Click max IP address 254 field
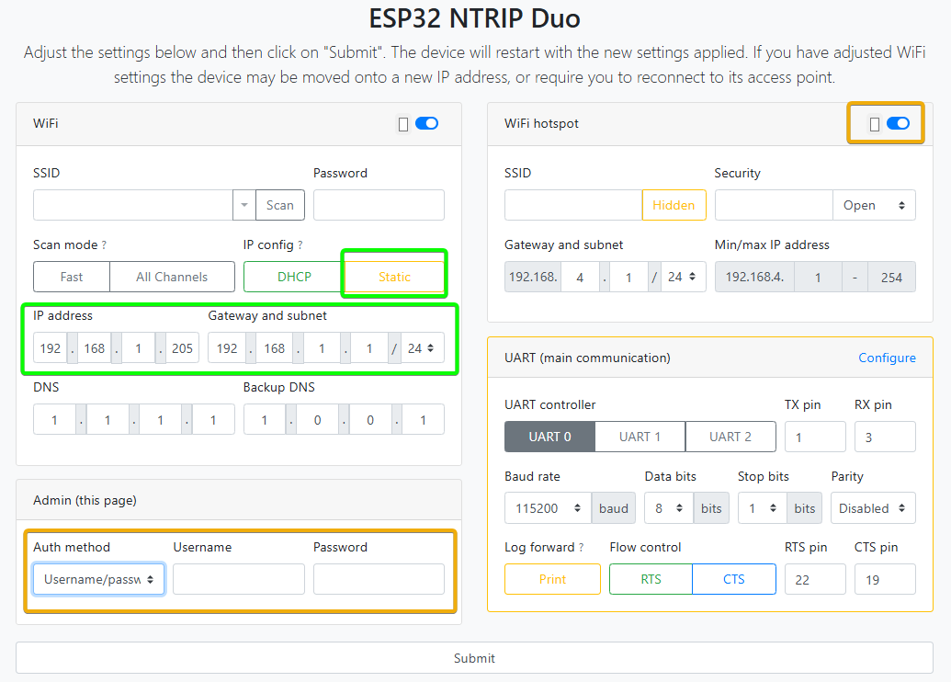This screenshot has height=682, width=951. point(891,278)
